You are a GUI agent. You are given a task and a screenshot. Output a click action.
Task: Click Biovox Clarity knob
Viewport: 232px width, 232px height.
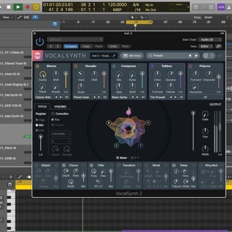coord(43,74)
